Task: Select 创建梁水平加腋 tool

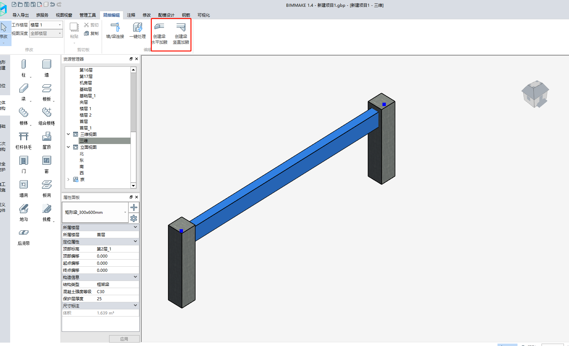Action: [x=159, y=34]
